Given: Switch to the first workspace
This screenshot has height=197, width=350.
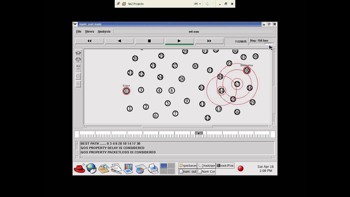Looking at the screenshot, I should 164,166.
